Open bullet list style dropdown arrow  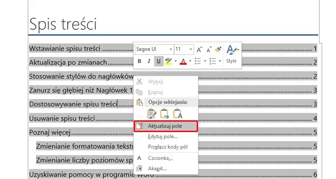[x=205, y=61]
